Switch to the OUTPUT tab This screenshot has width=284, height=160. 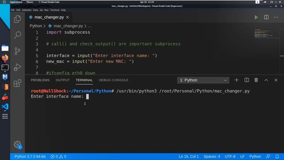63,80
